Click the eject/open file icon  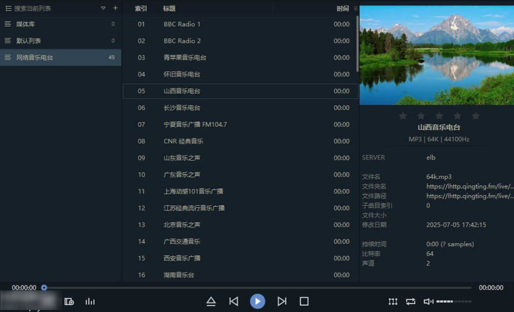(x=211, y=301)
